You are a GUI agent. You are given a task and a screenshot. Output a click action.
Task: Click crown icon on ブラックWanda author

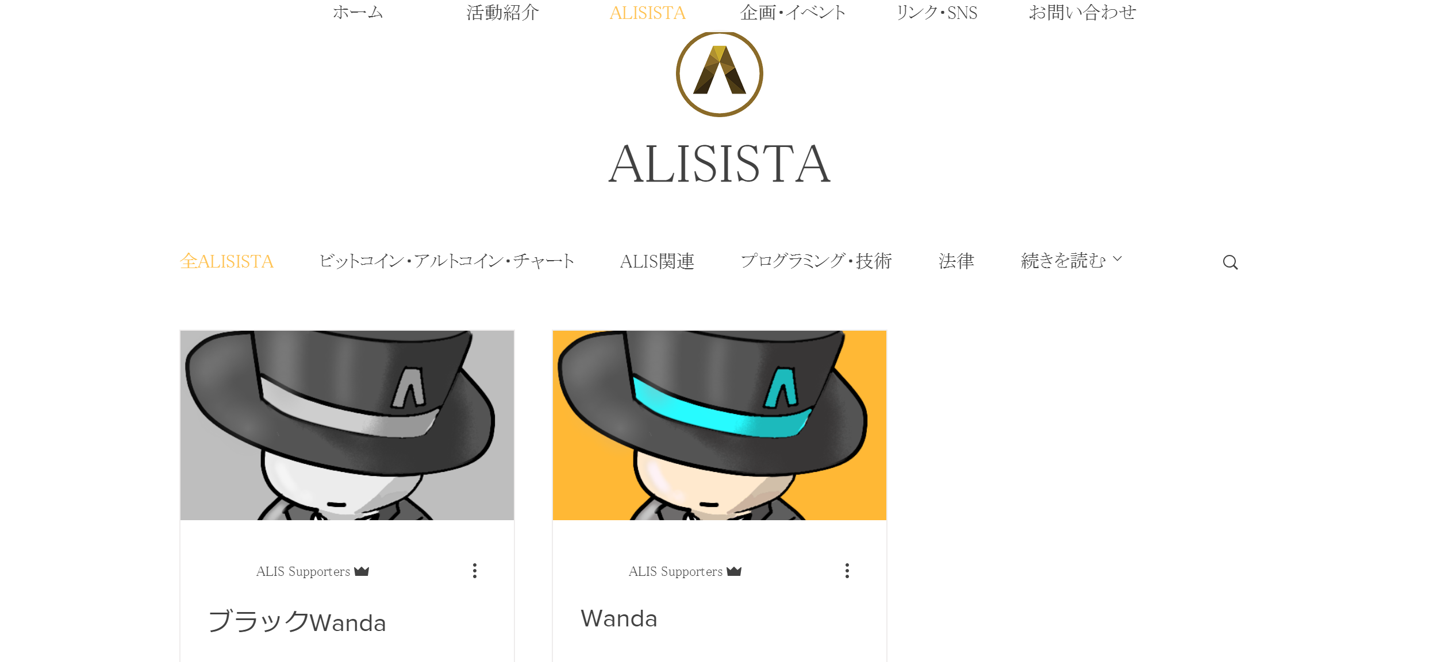(x=362, y=571)
